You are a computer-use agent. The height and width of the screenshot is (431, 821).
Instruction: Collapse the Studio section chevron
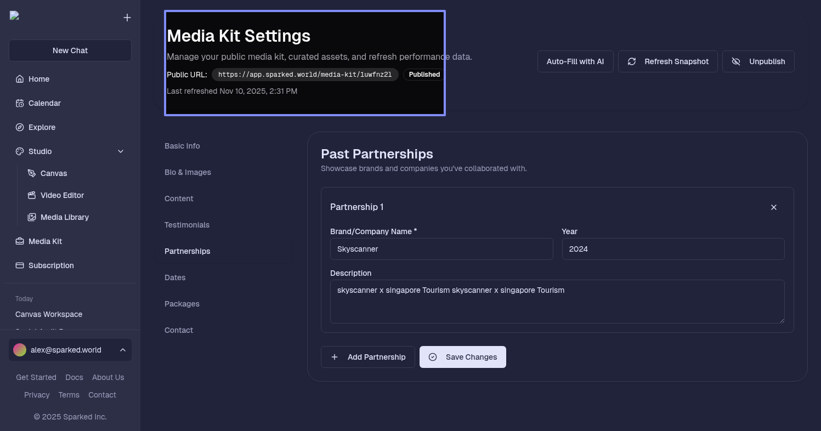coord(121,151)
